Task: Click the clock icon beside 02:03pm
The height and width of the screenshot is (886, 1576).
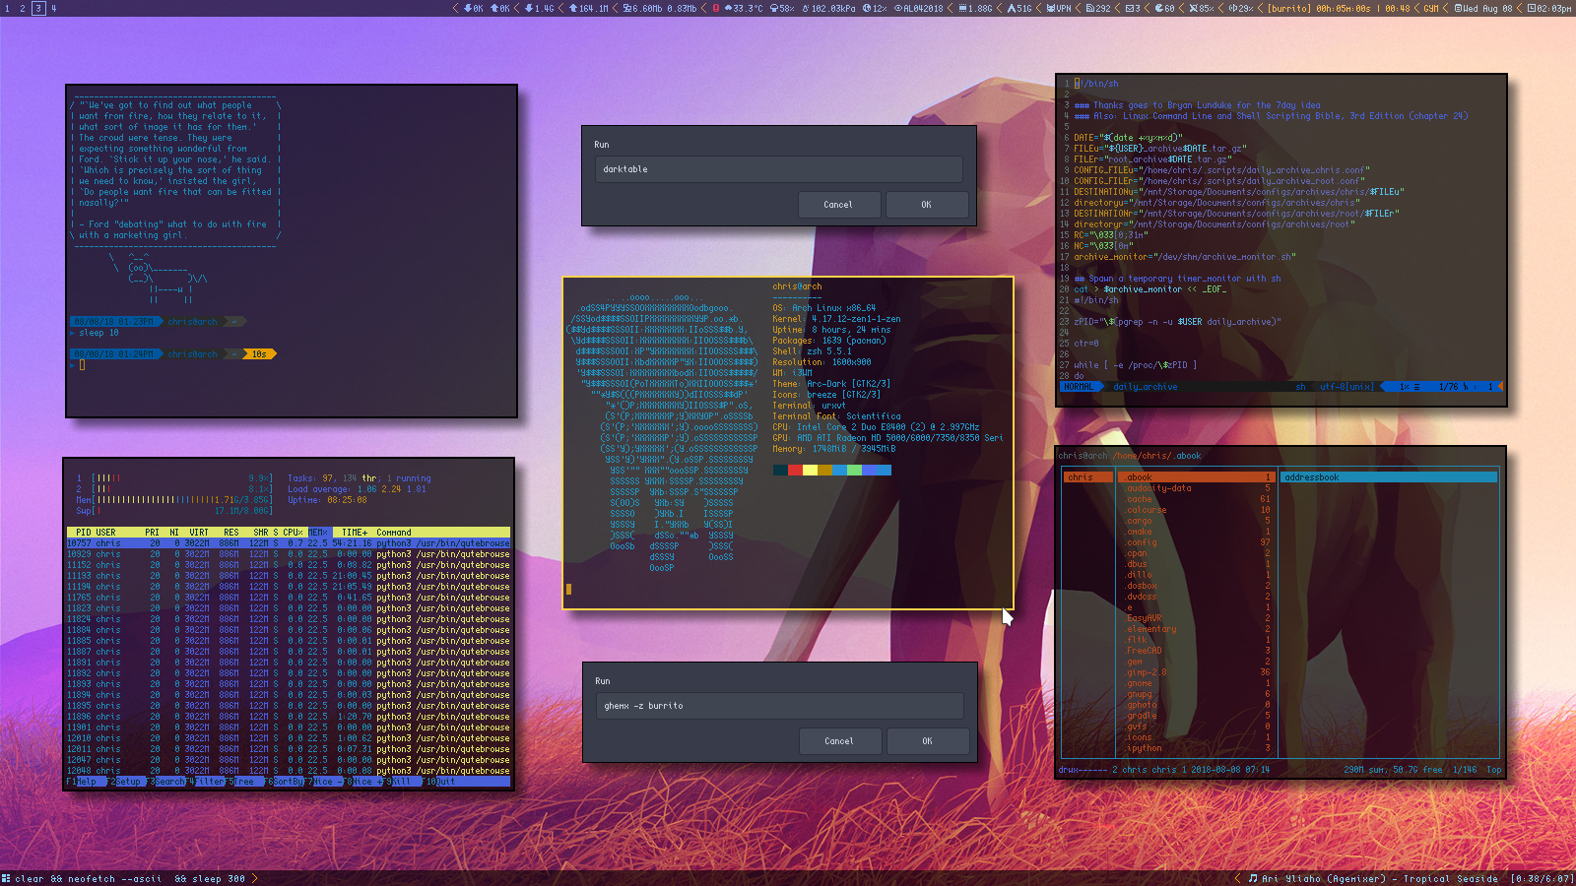Action: tap(1533, 8)
